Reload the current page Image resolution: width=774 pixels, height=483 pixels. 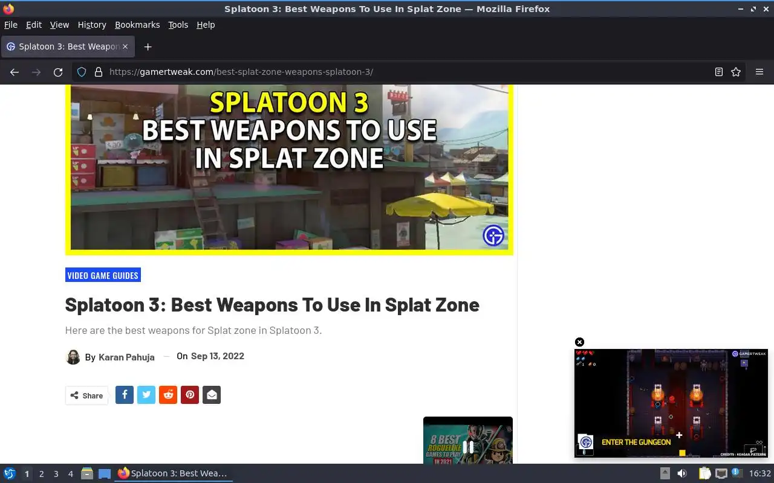pos(58,72)
